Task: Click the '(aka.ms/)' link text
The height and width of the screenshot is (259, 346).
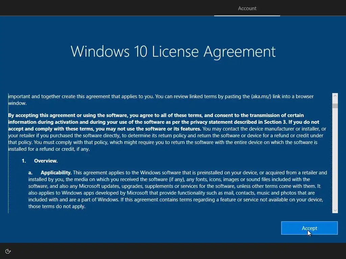Action: point(261,96)
